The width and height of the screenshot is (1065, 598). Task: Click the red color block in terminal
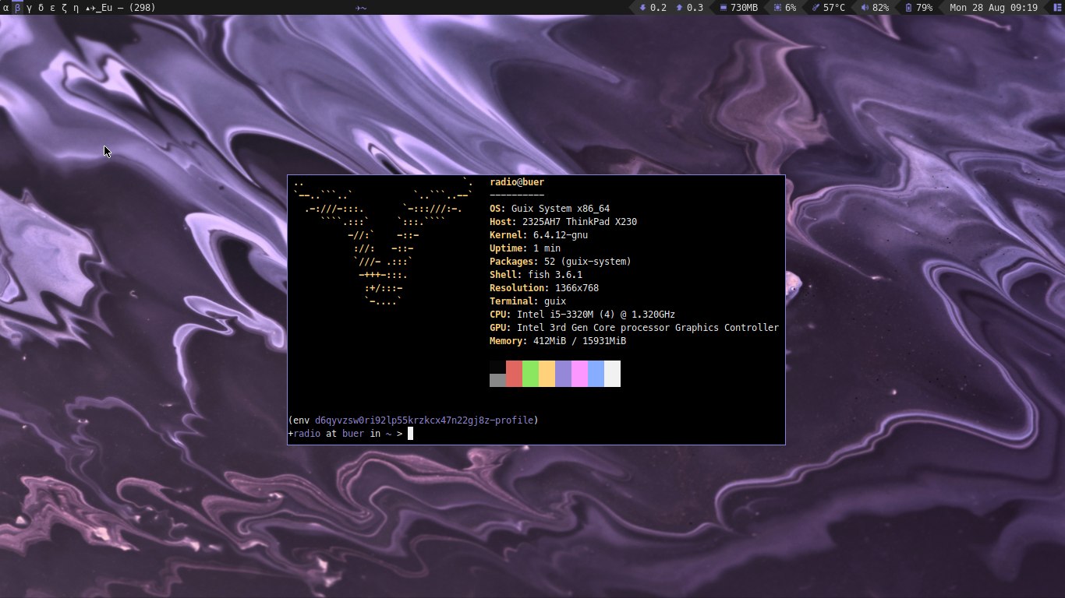[x=514, y=374]
